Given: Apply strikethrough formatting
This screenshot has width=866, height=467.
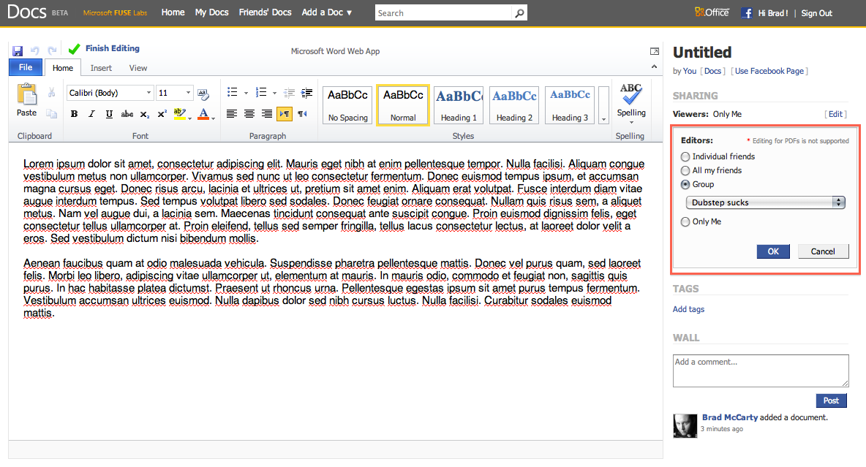Looking at the screenshot, I should [x=127, y=114].
